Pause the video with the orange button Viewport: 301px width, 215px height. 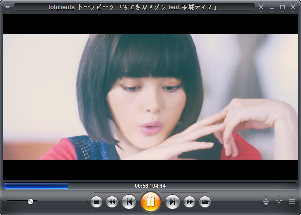pyautogui.click(x=150, y=201)
